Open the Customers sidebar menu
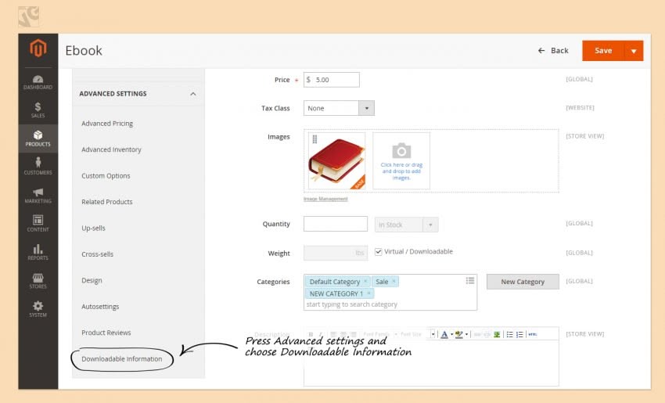Screen dimensions: 665x403 click(x=38, y=167)
